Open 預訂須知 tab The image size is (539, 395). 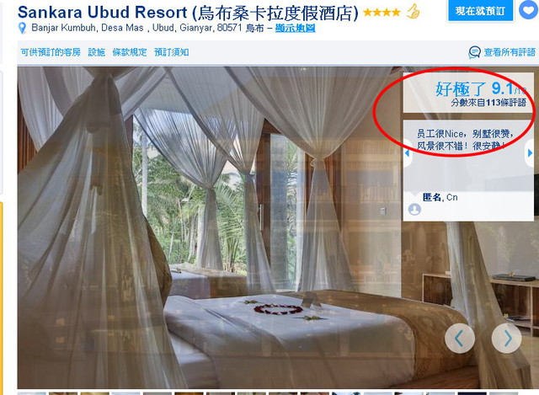pos(172,52)
